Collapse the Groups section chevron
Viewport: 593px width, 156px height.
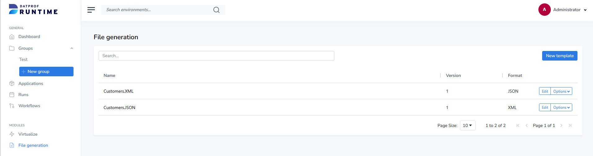pos(72,48)
